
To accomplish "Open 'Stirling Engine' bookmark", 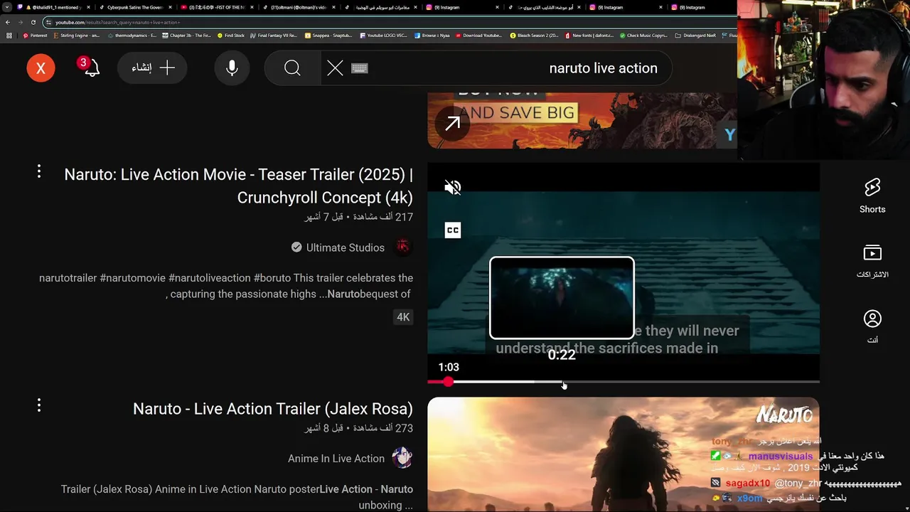I will [77, 36].
